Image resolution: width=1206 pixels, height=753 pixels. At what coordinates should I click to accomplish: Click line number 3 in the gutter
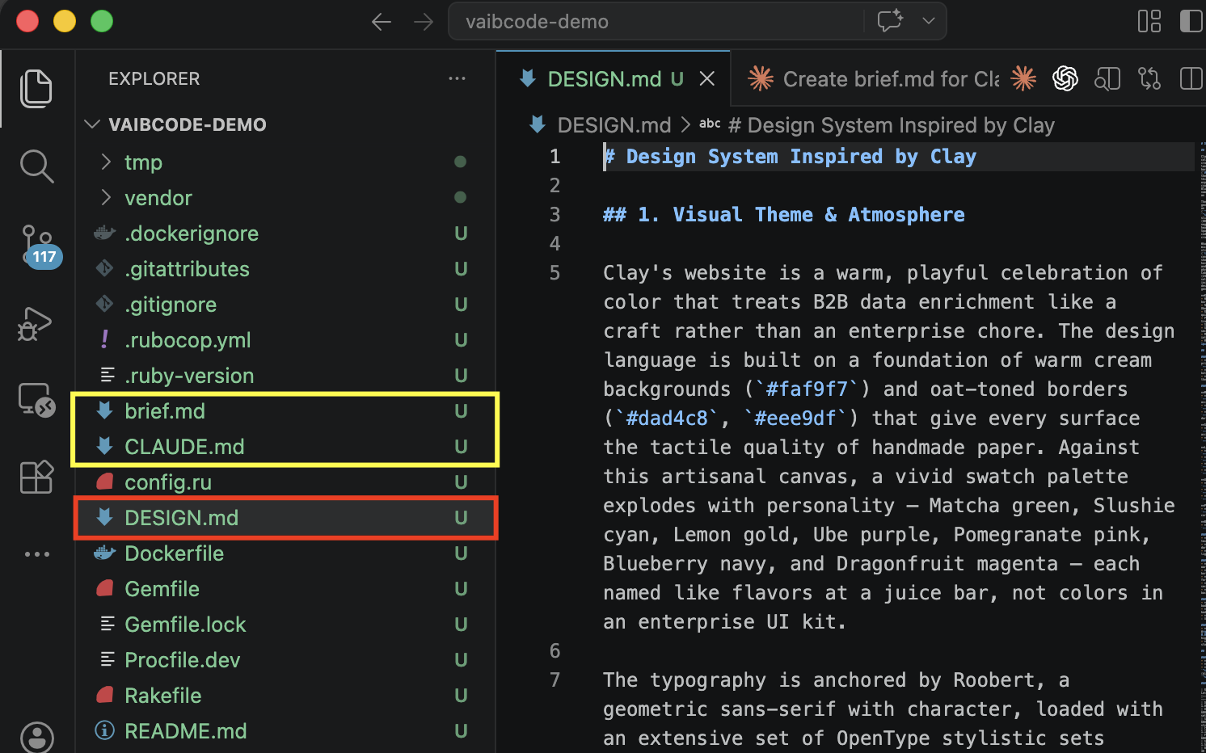(x=555, y=214)
